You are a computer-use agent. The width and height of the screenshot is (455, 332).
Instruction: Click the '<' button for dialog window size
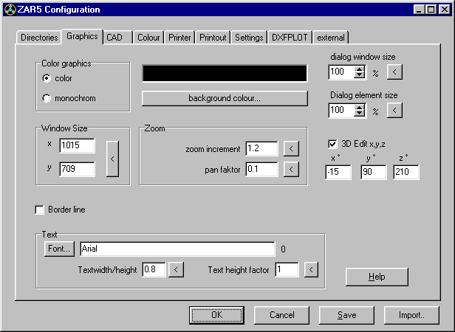395,72
